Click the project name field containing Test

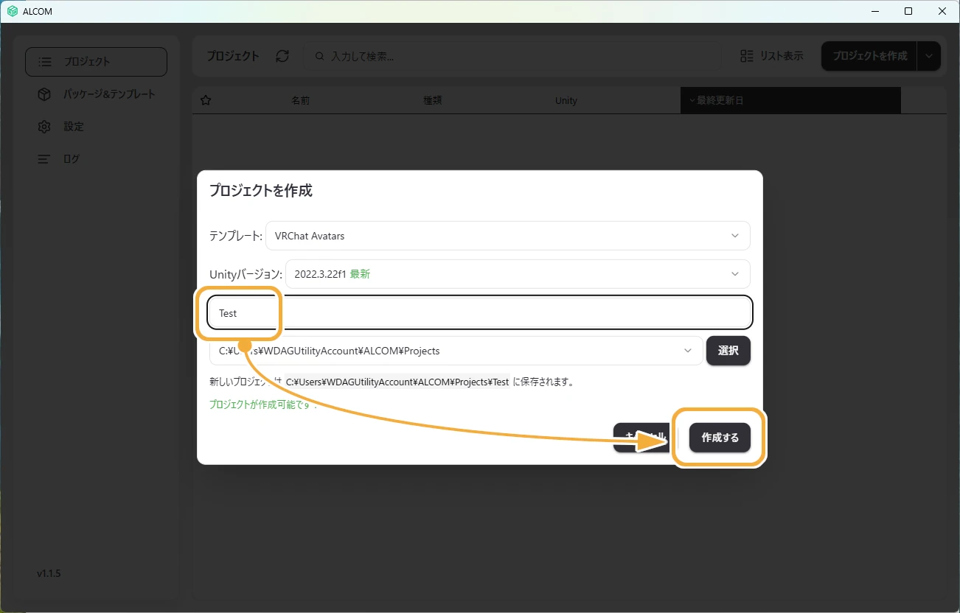click(480, 313)
